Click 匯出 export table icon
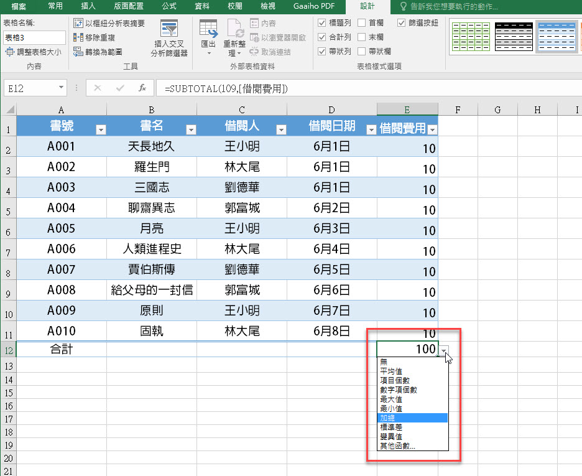 208,29
